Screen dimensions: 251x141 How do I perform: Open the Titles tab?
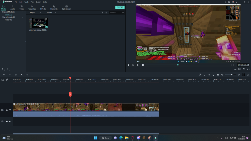[x=21, y=8]
